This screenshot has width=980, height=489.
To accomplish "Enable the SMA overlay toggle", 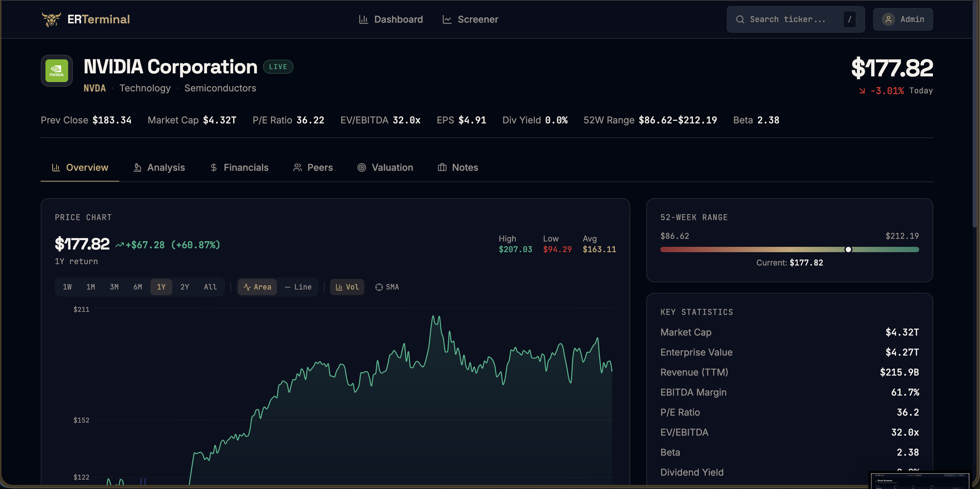I will point(387,287).
